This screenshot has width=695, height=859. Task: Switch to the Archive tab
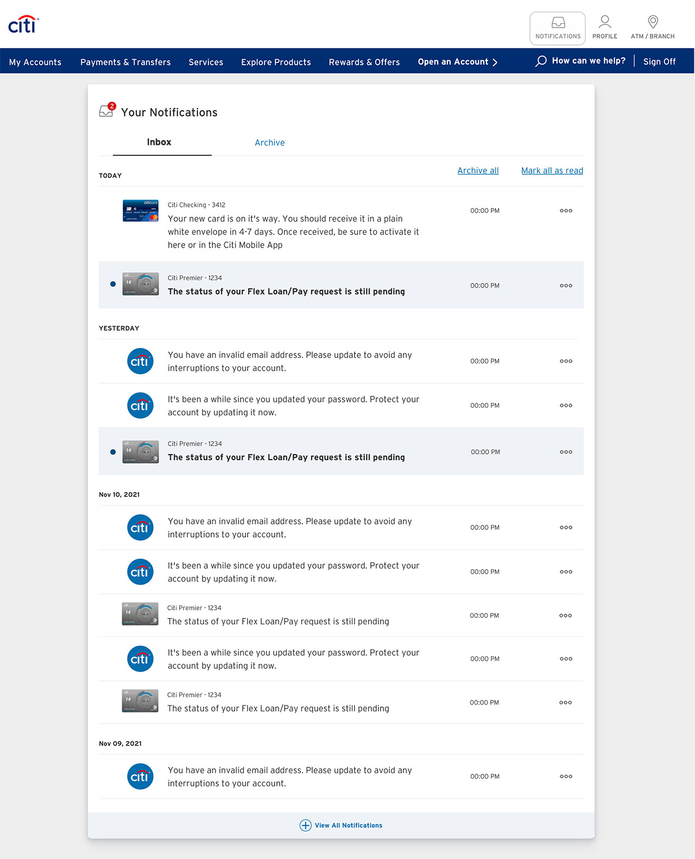(x=270, y=143)
